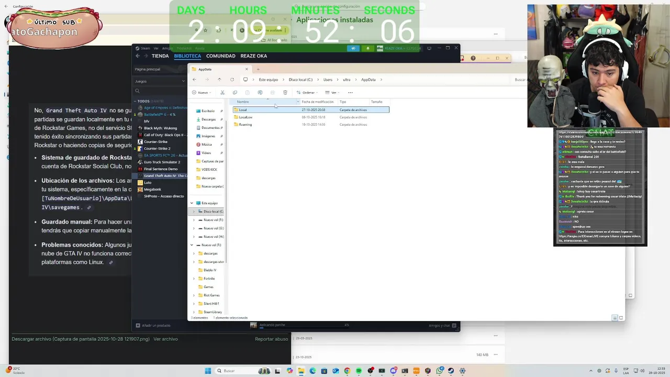Click the Copy icon in Explorer toolbar
The image size is (670, 377).
[x=234, y=93]
